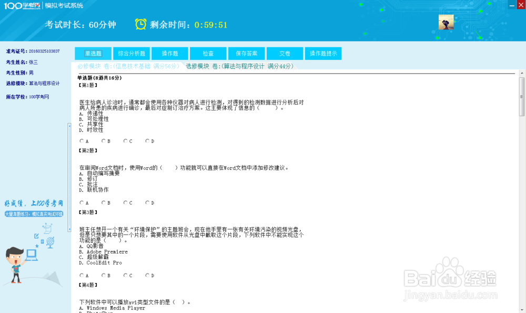Minimize the exam window

tap(512, 5)
